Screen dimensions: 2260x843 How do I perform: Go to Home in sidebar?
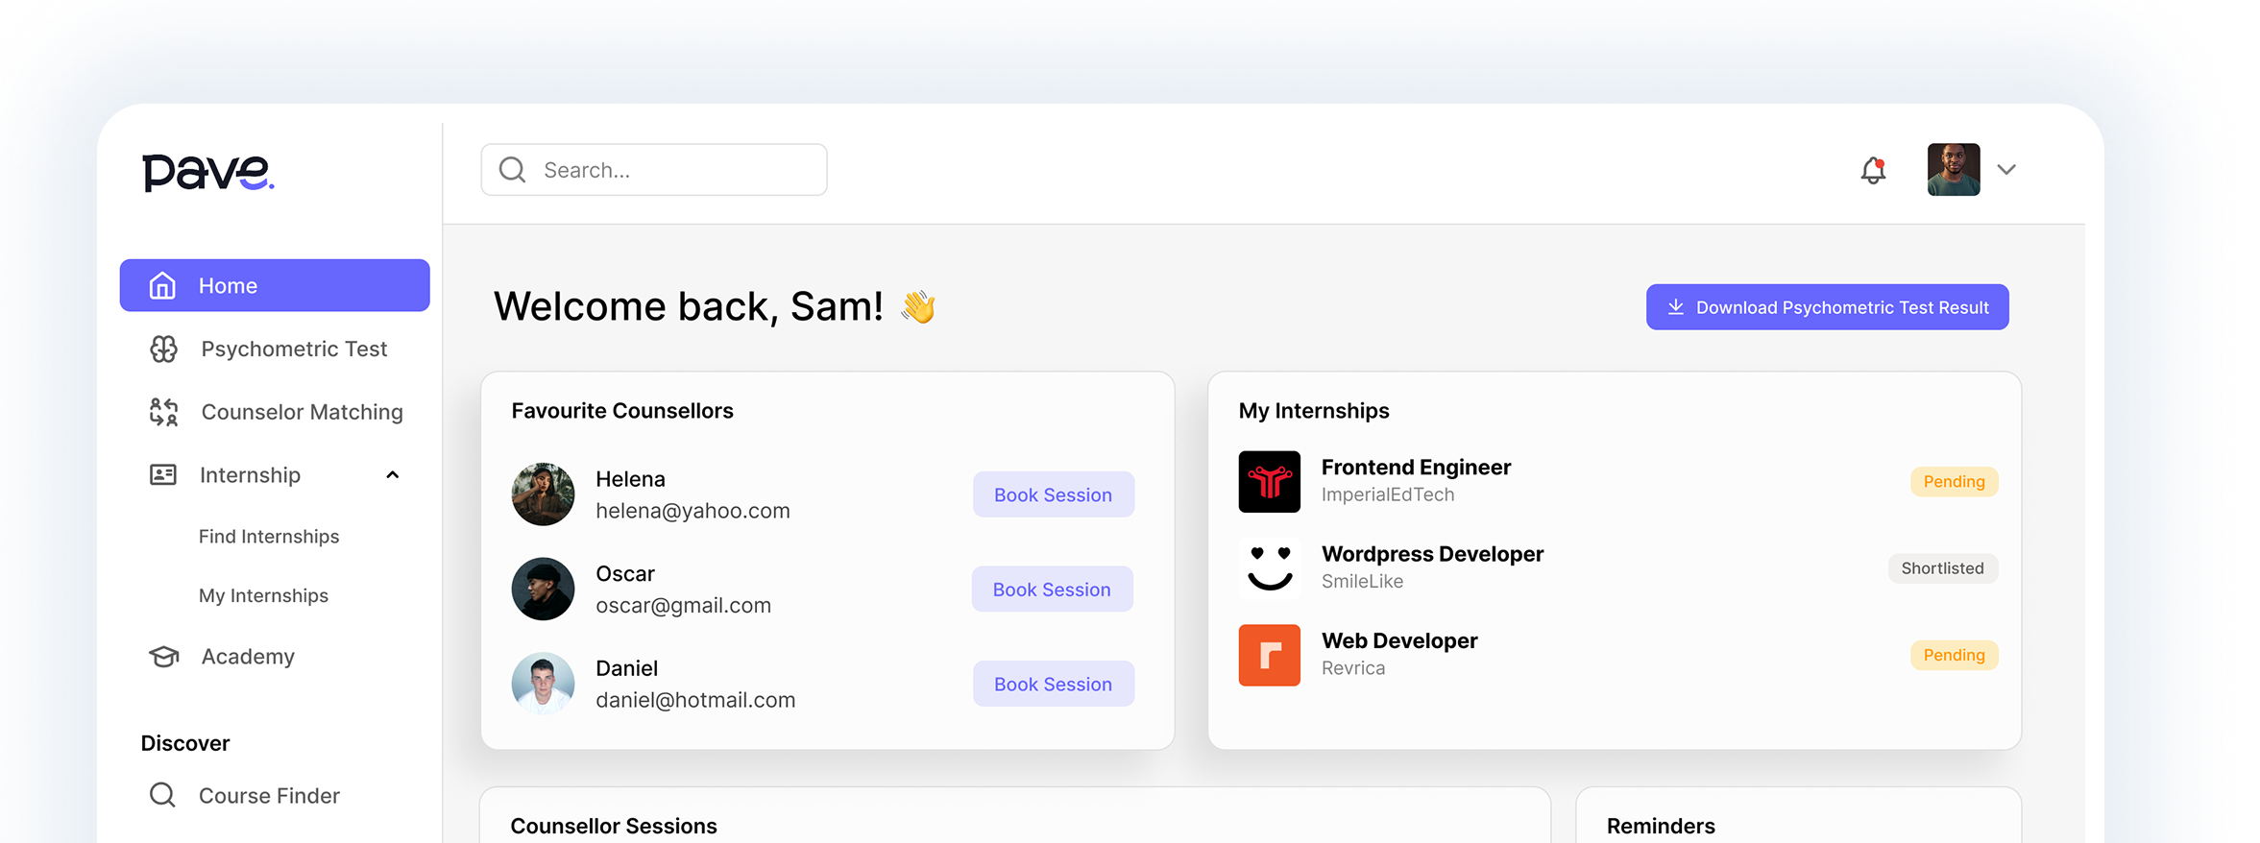tap(275, 285)
